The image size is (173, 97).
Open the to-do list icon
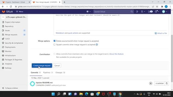(150, 12)
